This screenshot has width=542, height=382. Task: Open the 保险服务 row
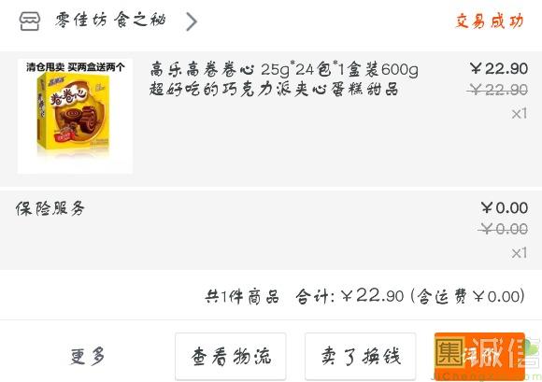click(x=271, y=230)
